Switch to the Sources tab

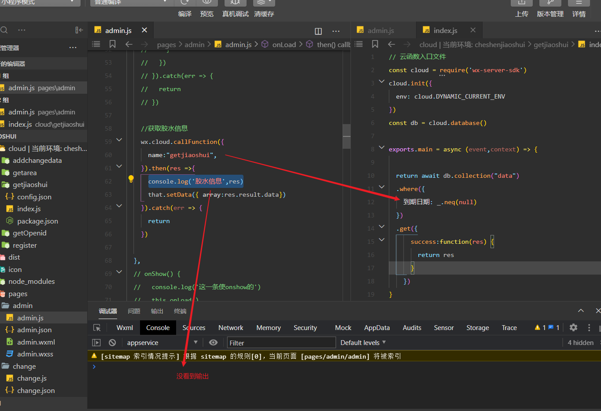click(x=194, y=328)
